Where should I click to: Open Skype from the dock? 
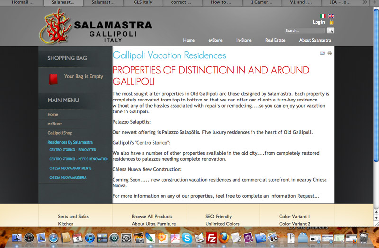point(187,238)
